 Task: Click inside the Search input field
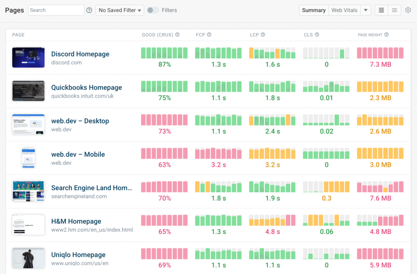[56, 10]
